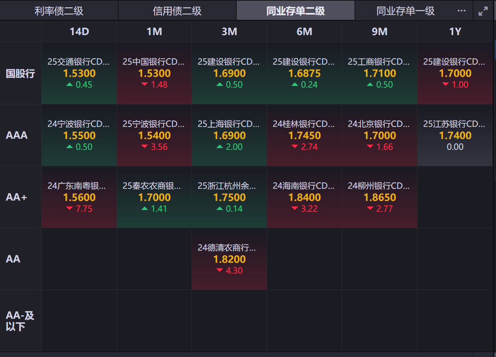The image size is (496, 357).
Task: Select the 同业存单二级 tab
Action: pyautogui.click(x=295, y=11)
